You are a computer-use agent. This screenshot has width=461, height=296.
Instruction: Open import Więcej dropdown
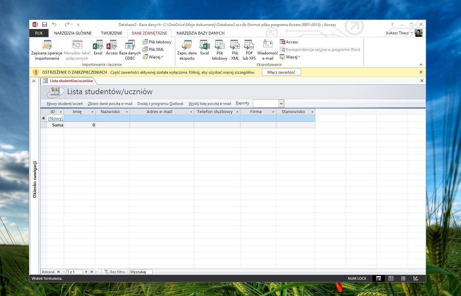[153, 57]
